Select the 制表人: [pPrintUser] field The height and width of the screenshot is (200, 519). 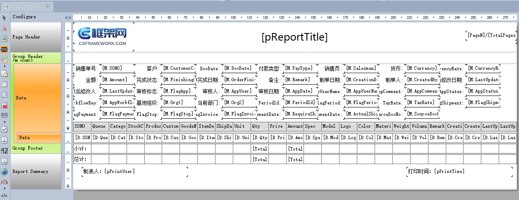135,171
